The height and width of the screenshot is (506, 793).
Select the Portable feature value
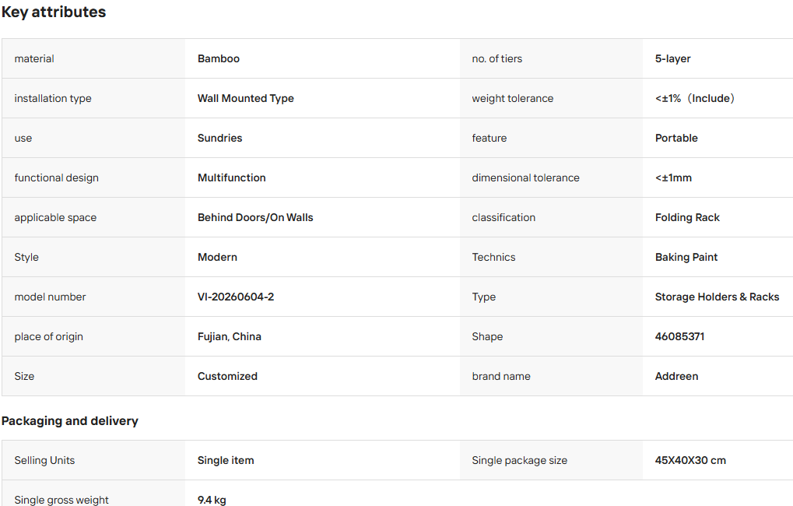[x=676, y=138]
